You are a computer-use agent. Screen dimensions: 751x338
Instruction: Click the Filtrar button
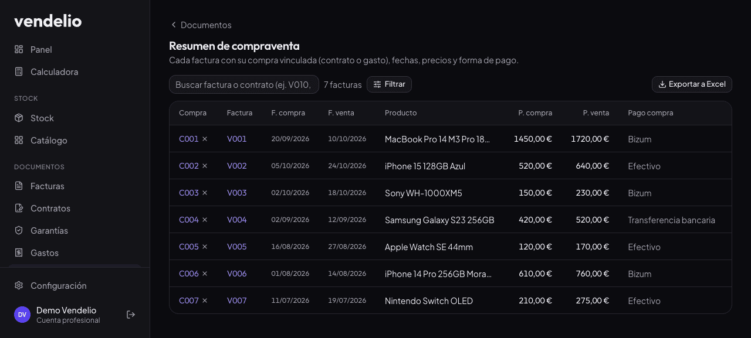click(389, 84)
